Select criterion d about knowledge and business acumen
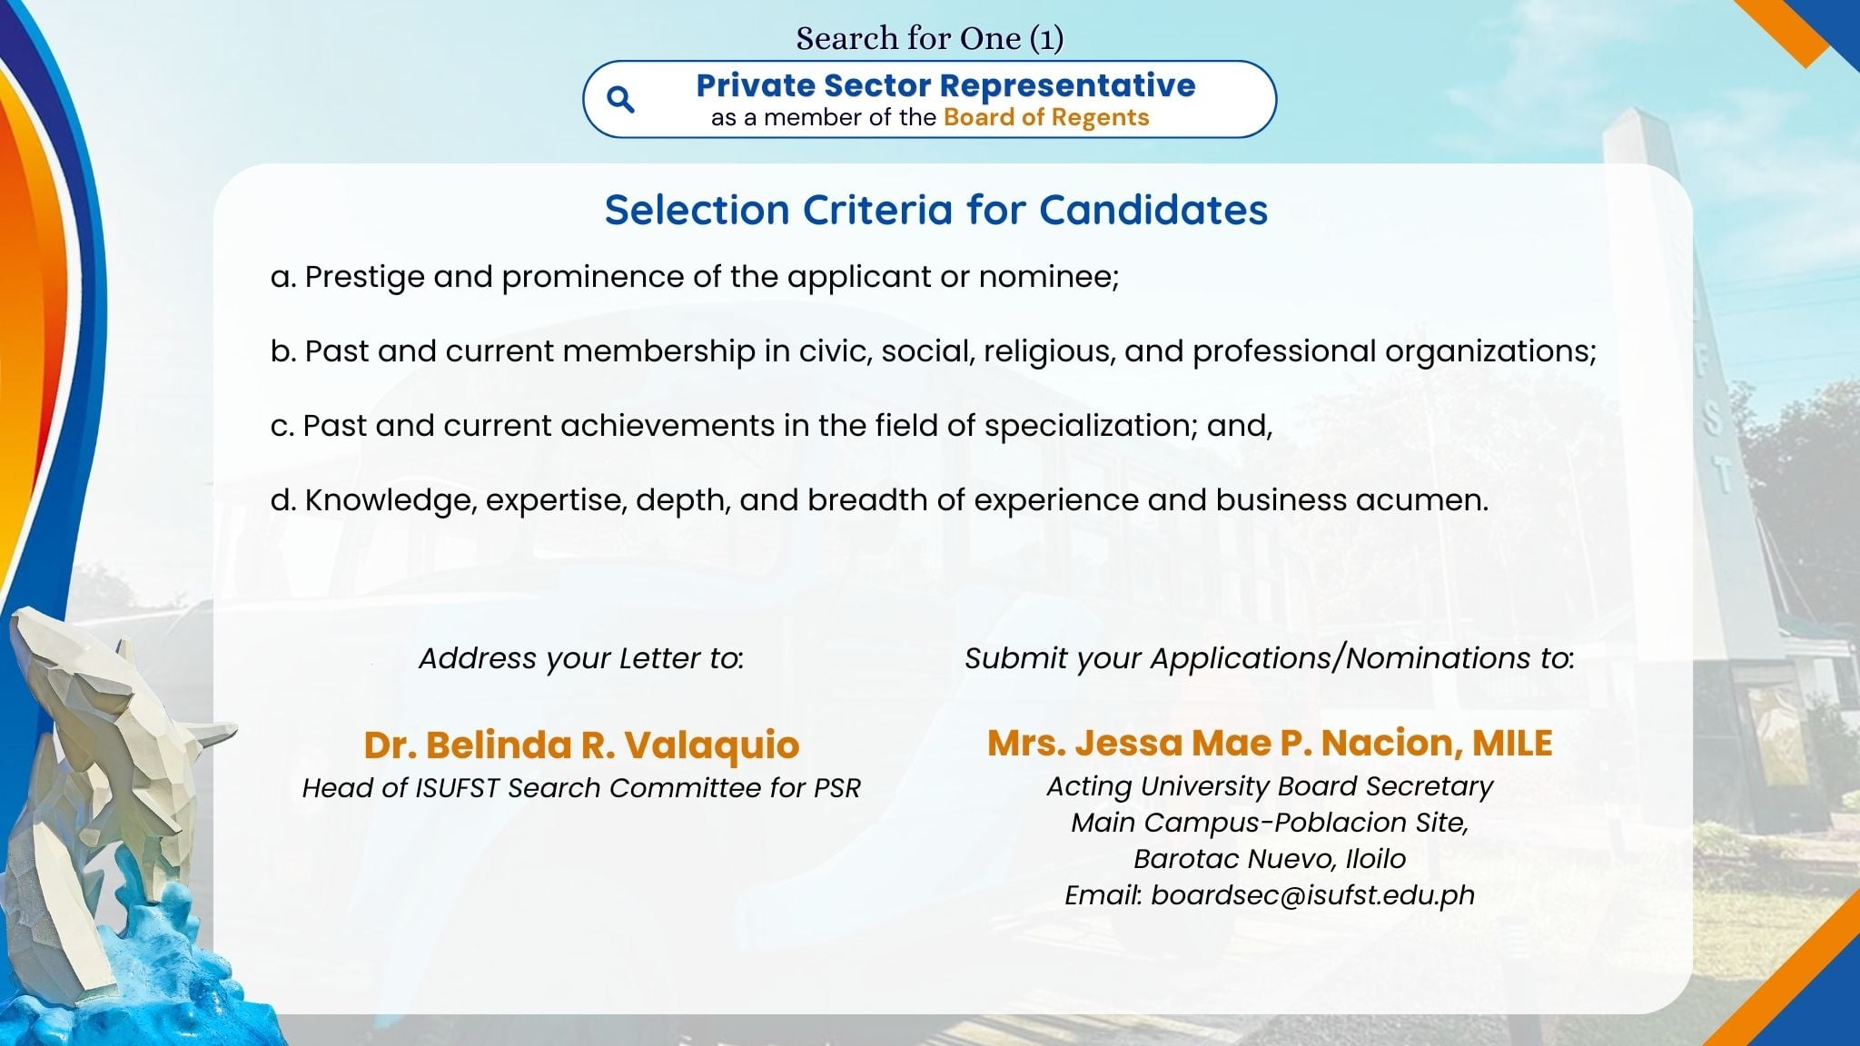 pyautogui.click(x=879, y=500)
